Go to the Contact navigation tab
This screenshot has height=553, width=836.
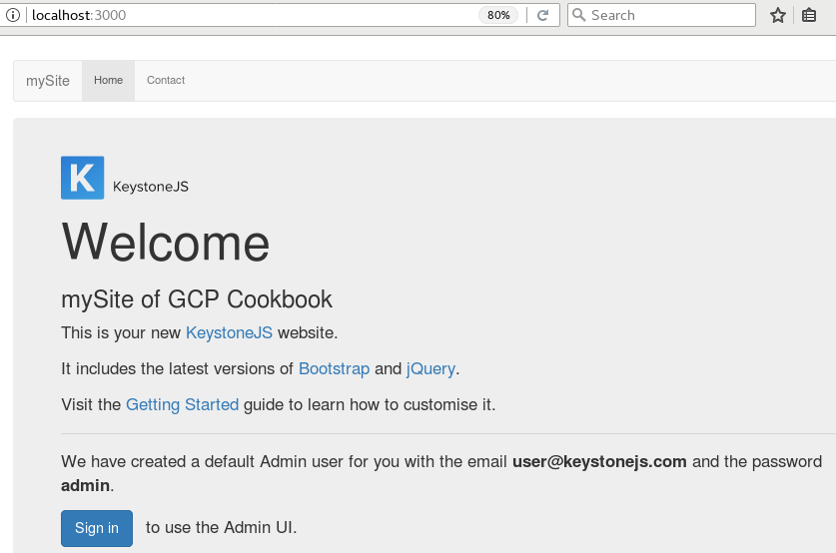(x=166, y=81)
